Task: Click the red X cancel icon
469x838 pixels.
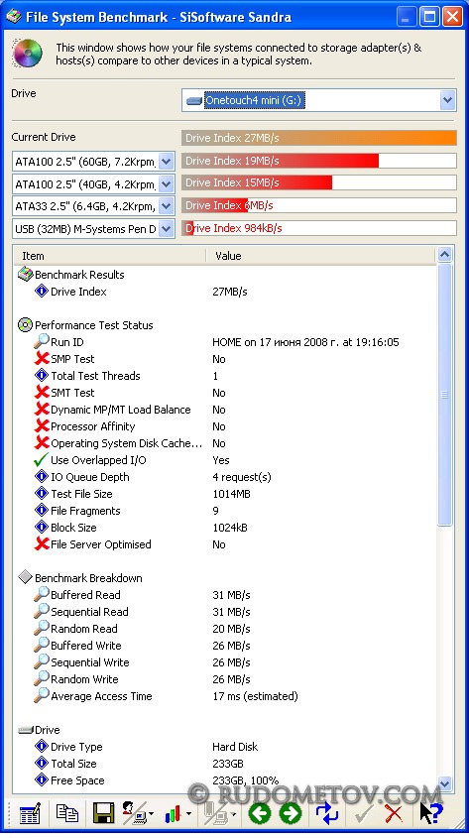Action: click(x=394, y=813)
